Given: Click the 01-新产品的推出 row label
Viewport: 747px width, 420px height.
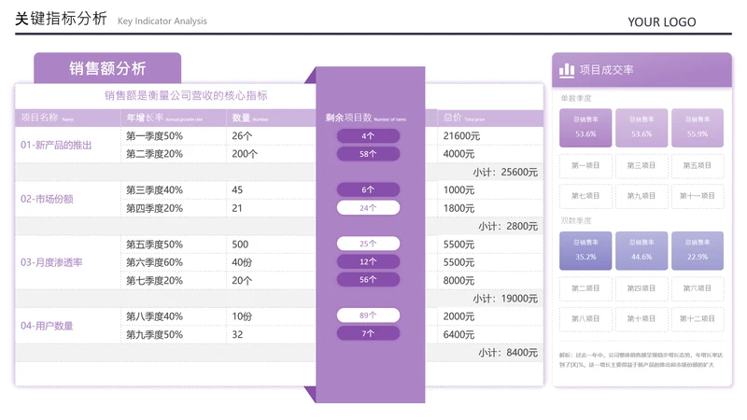Looking at the screenshot, I should 57,146.
